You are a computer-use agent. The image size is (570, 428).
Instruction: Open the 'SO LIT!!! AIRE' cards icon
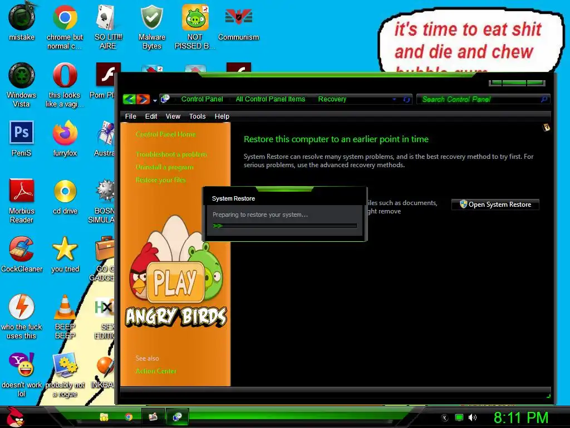(108, 26)
